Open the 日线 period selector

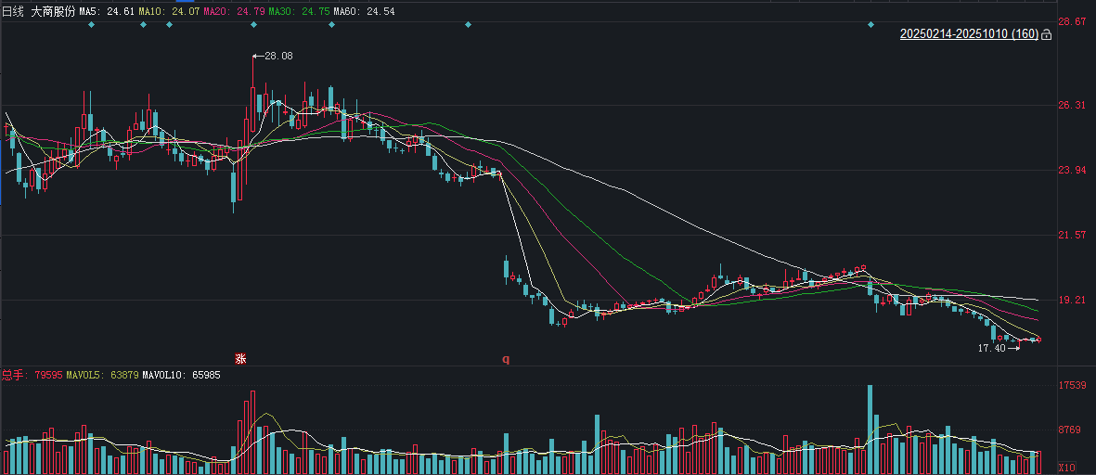pos(13,10)
